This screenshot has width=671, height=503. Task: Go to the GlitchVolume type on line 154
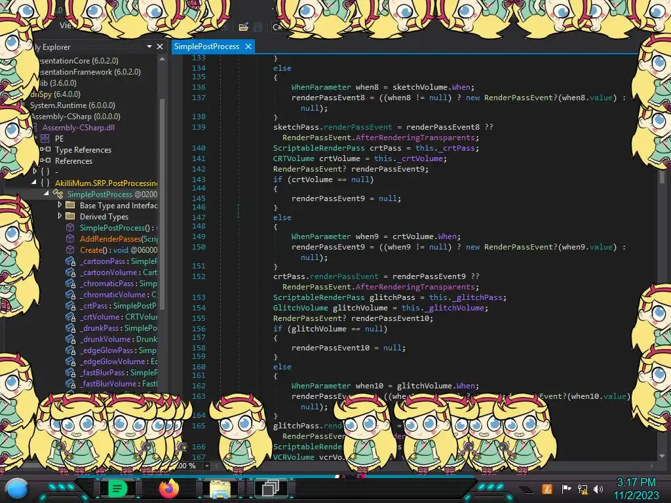tap(300, 308)
